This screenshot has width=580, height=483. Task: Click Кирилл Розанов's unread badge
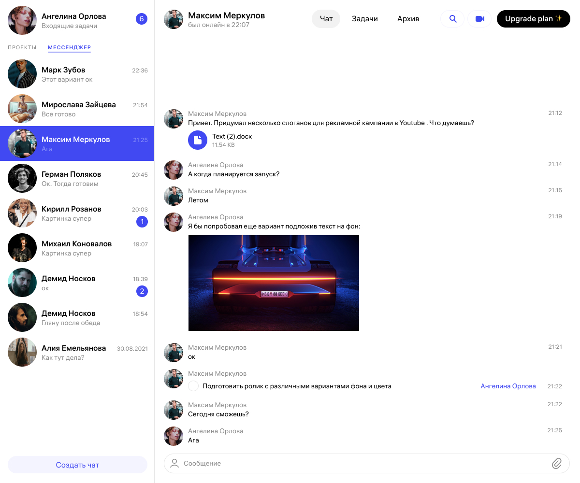[x=142, y=222]
